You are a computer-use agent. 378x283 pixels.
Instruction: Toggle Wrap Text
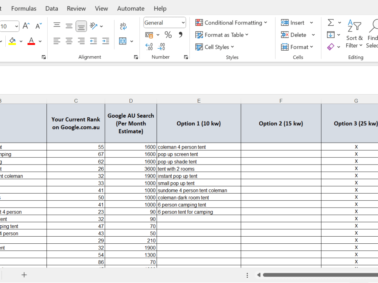(123, 26)
